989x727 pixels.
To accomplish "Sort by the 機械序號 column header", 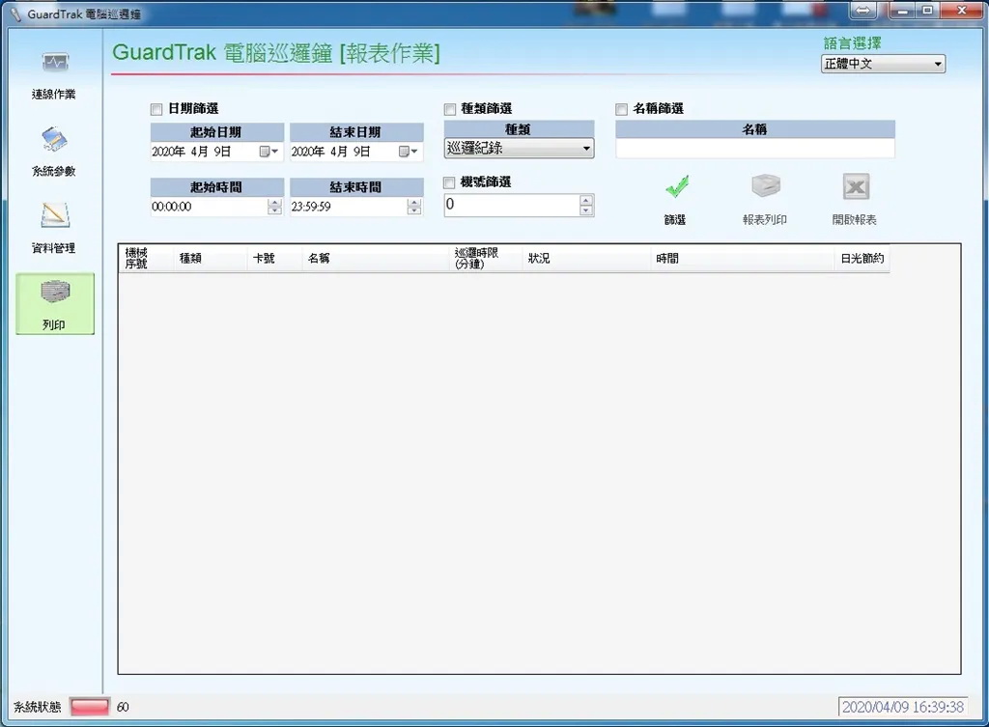I will 147,259.
